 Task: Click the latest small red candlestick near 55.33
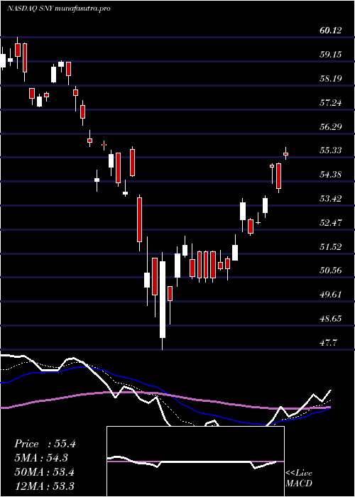tap(286, 154)
